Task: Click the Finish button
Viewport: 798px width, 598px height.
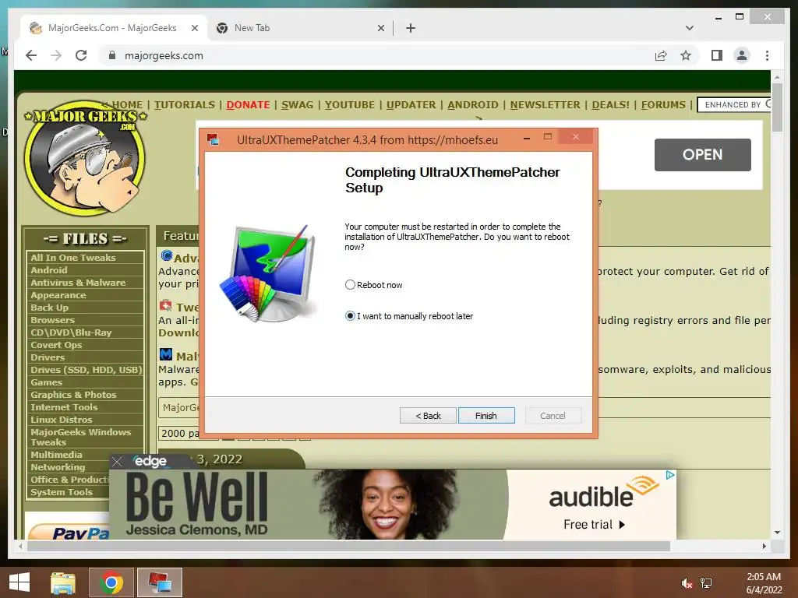Action: click(x=486, y=416)
